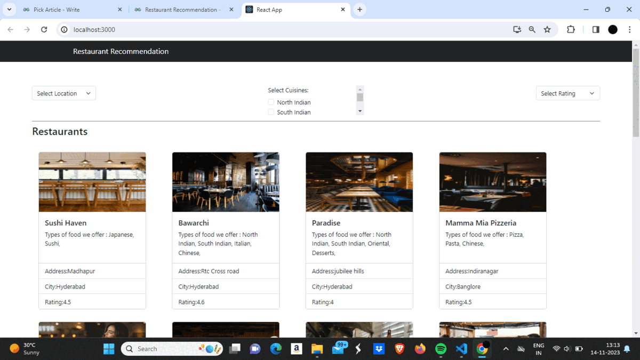Open the Select Rating dropdown
The width and height of the screenshot is (640, 360).
pyautogui.click(x=568, y=93)
